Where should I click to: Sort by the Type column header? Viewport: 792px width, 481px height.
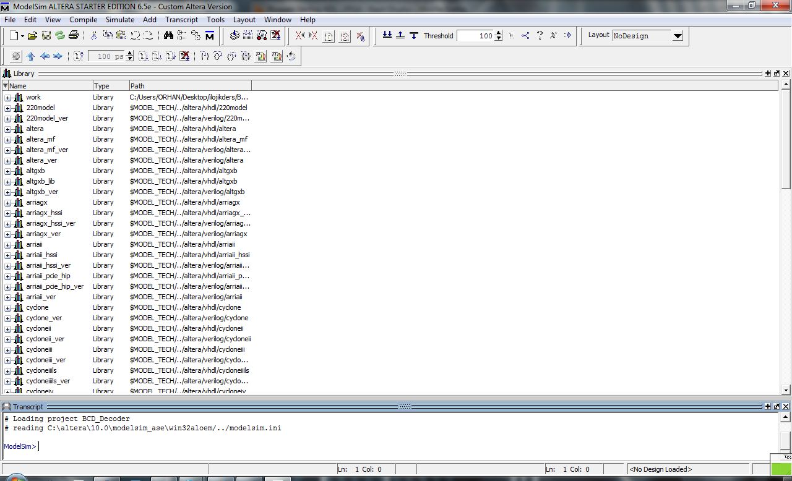click(111, 86)
